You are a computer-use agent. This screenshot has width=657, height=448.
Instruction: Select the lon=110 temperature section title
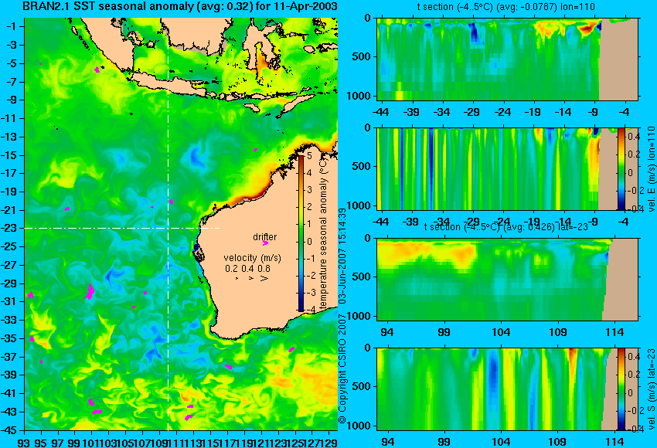click(506, 7)
